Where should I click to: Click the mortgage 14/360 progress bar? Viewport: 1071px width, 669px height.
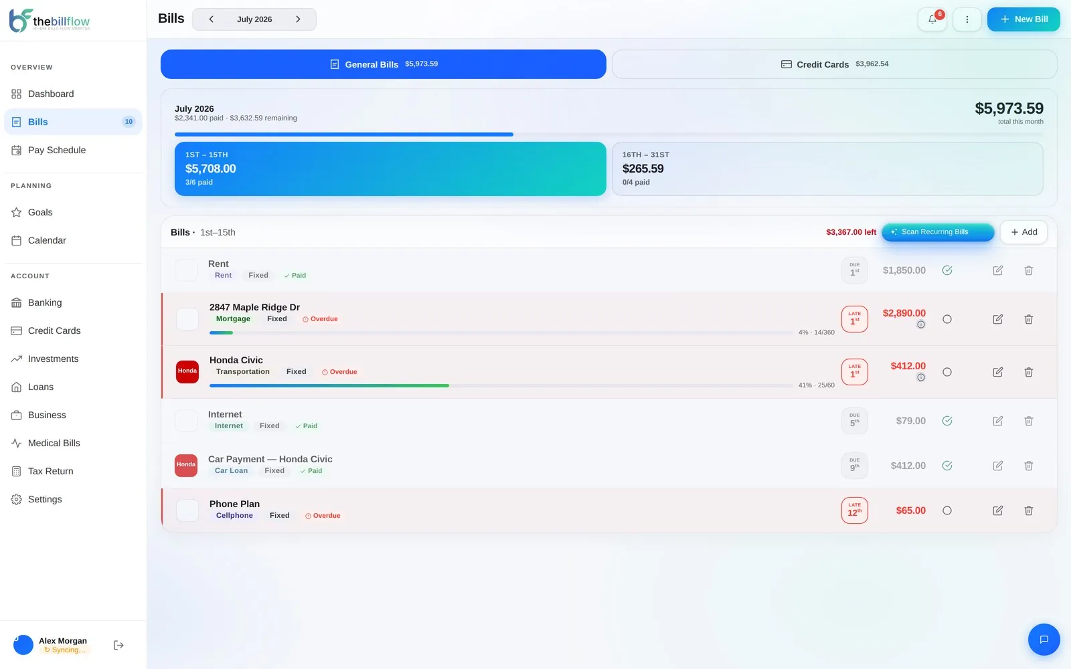[501, 332]
